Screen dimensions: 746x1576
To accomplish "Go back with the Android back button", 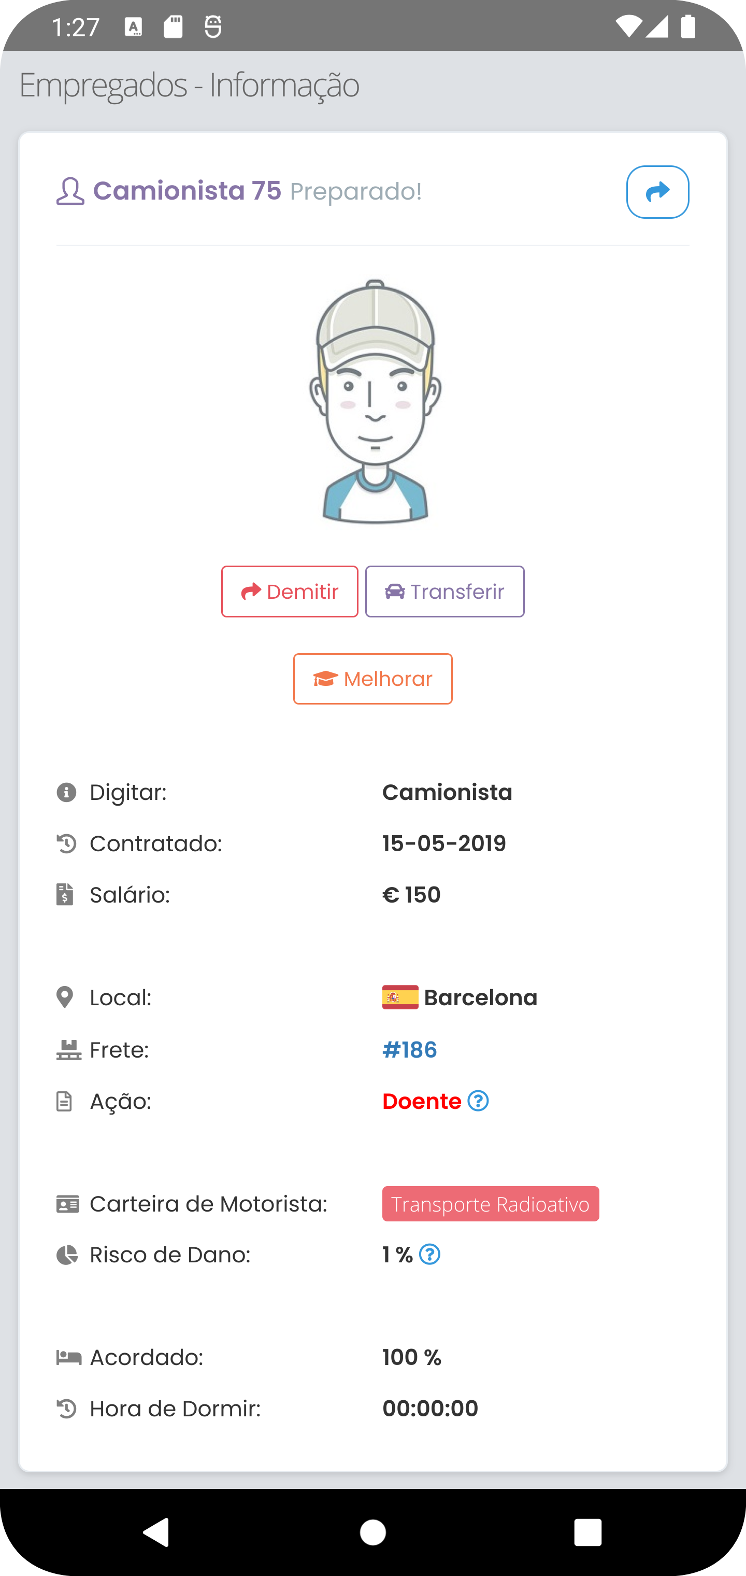I will point(156,1532).
